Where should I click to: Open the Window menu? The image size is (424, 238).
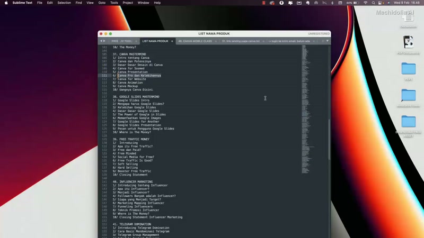pos(143,3)
